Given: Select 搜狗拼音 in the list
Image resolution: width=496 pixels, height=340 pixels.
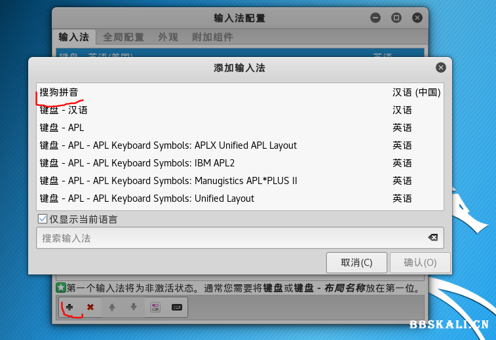Looking at the screenshot, I should click(59, 92).
